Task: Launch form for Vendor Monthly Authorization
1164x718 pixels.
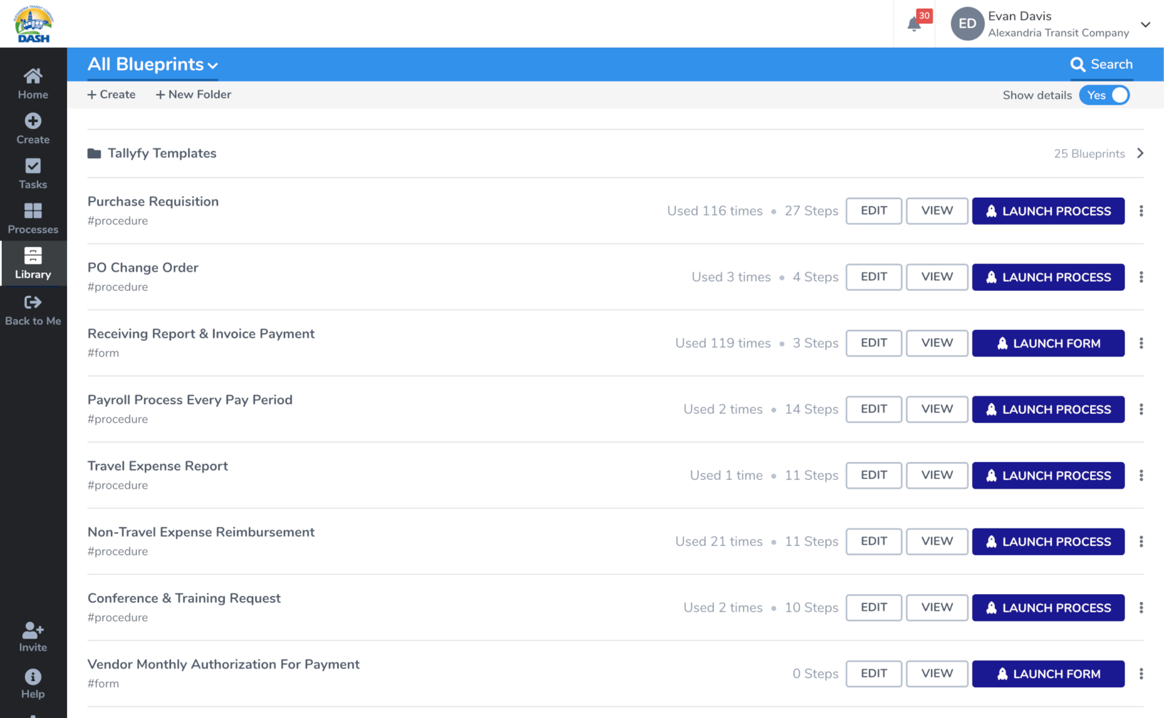Action: pyautogui.click(x=1048, y=674)
